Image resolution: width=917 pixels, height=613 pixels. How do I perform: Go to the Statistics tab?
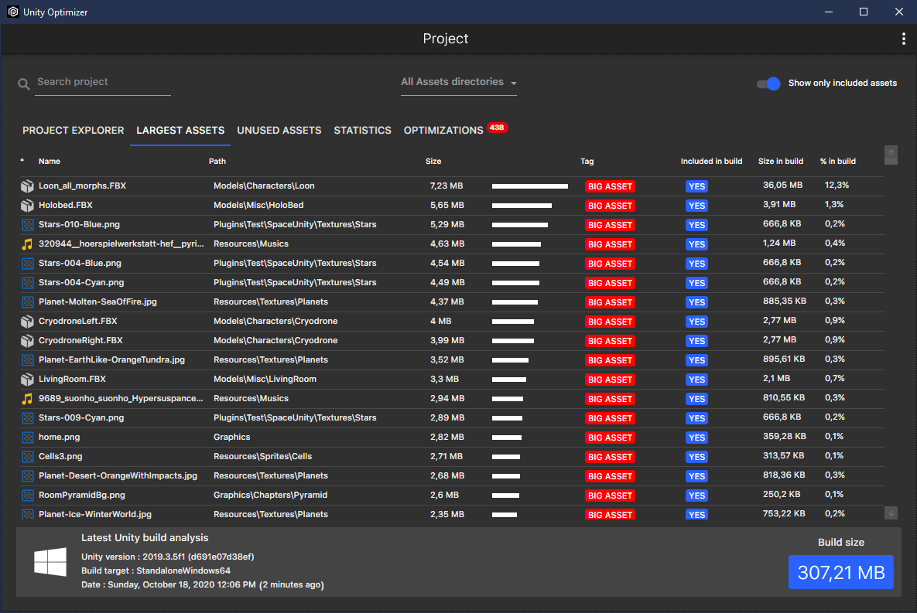363,131
